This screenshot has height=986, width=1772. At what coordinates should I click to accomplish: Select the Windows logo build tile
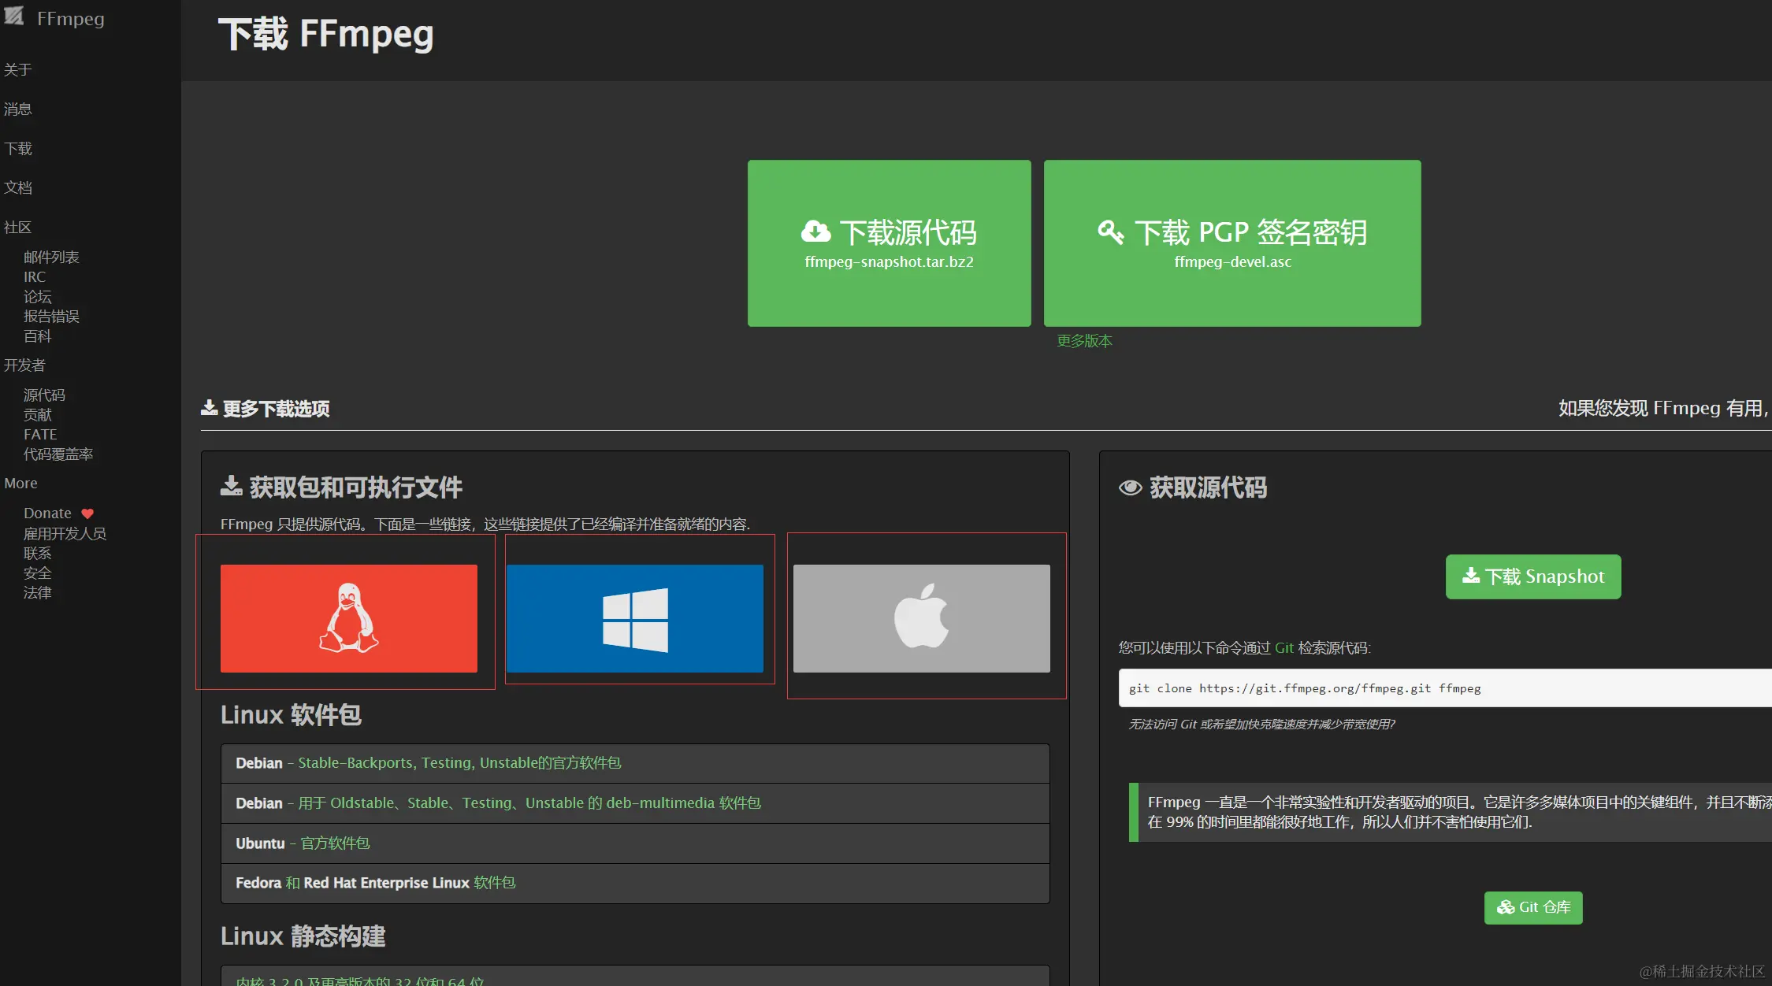coord(635,617)
